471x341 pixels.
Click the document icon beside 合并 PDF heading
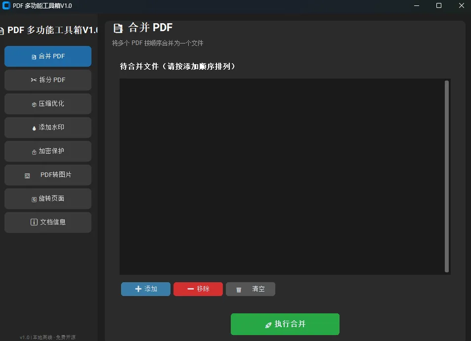(118, 28)
